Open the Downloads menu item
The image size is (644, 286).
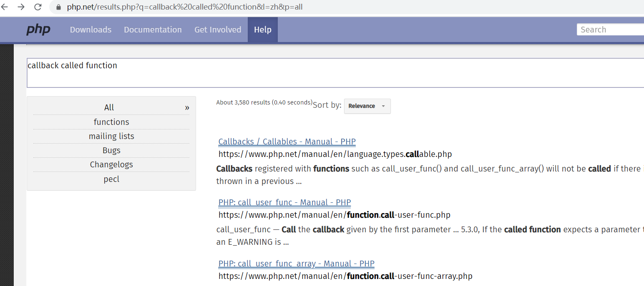pyautogui.click(x=91, y=30)
